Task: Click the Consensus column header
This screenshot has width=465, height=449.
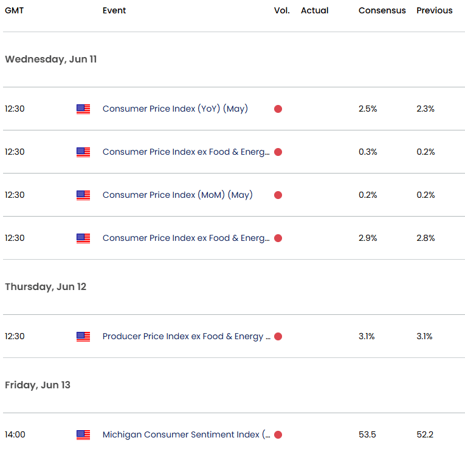Action: (381, 11)
